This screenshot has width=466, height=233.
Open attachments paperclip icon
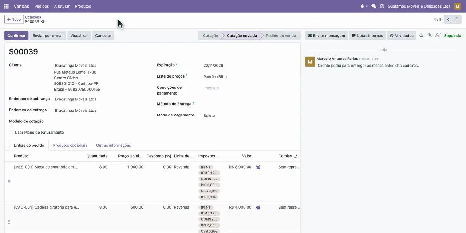coord(430,36)
